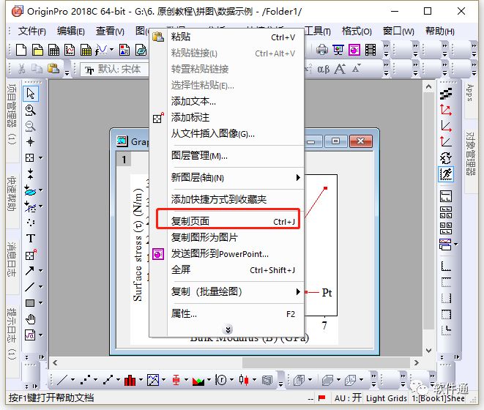Choose 添加快捷方式到收藏夹 menu entry

tap(226, 199)
